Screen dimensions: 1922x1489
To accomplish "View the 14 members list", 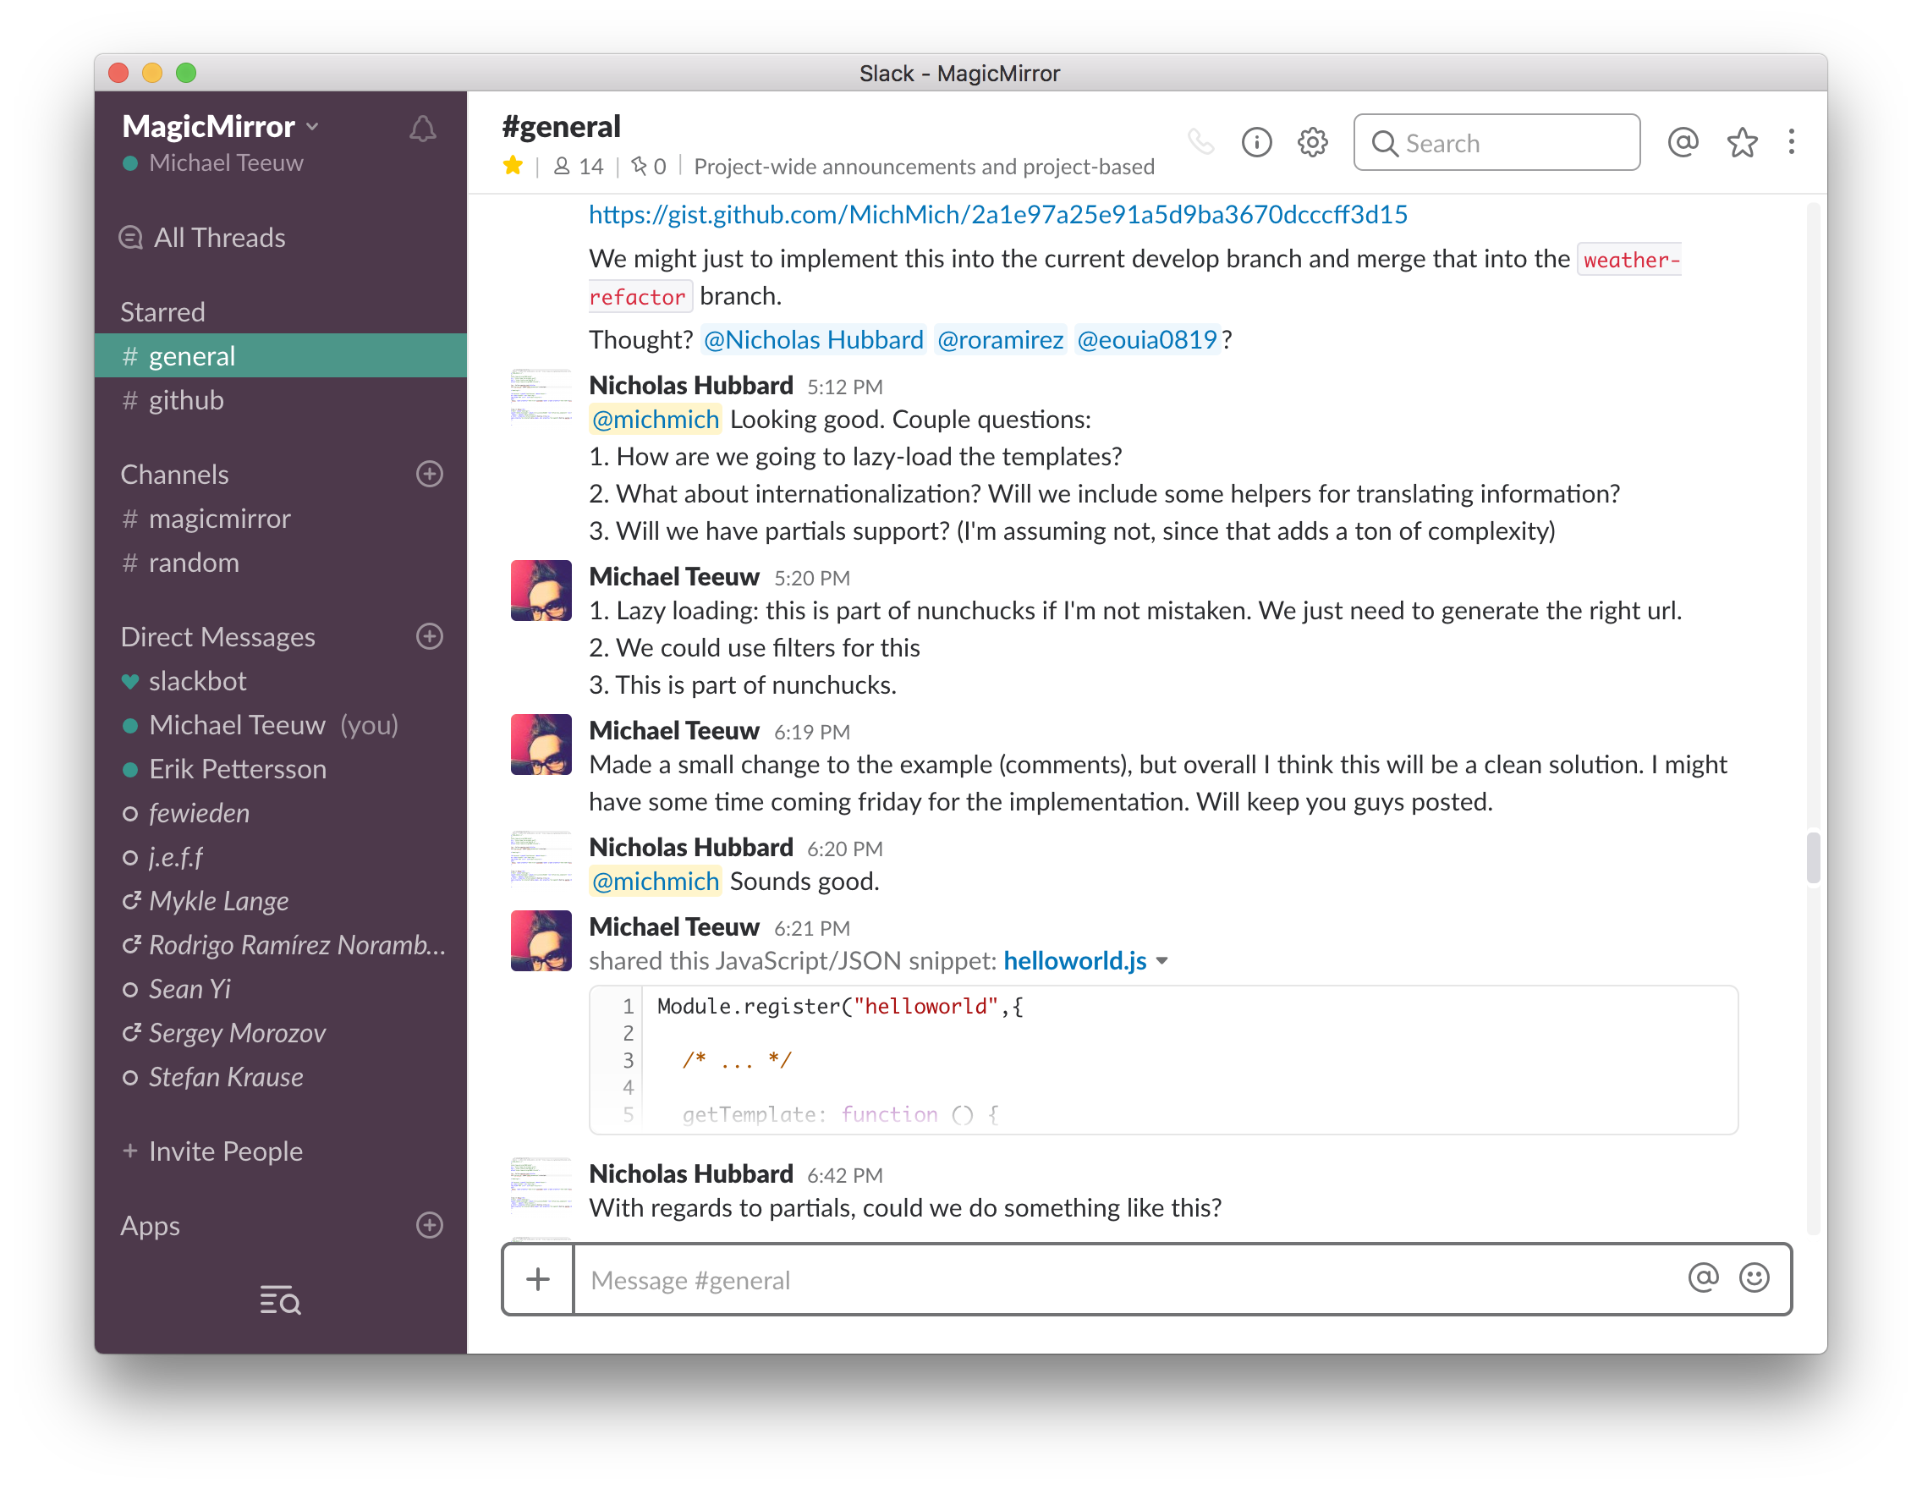I will (578, 167).
